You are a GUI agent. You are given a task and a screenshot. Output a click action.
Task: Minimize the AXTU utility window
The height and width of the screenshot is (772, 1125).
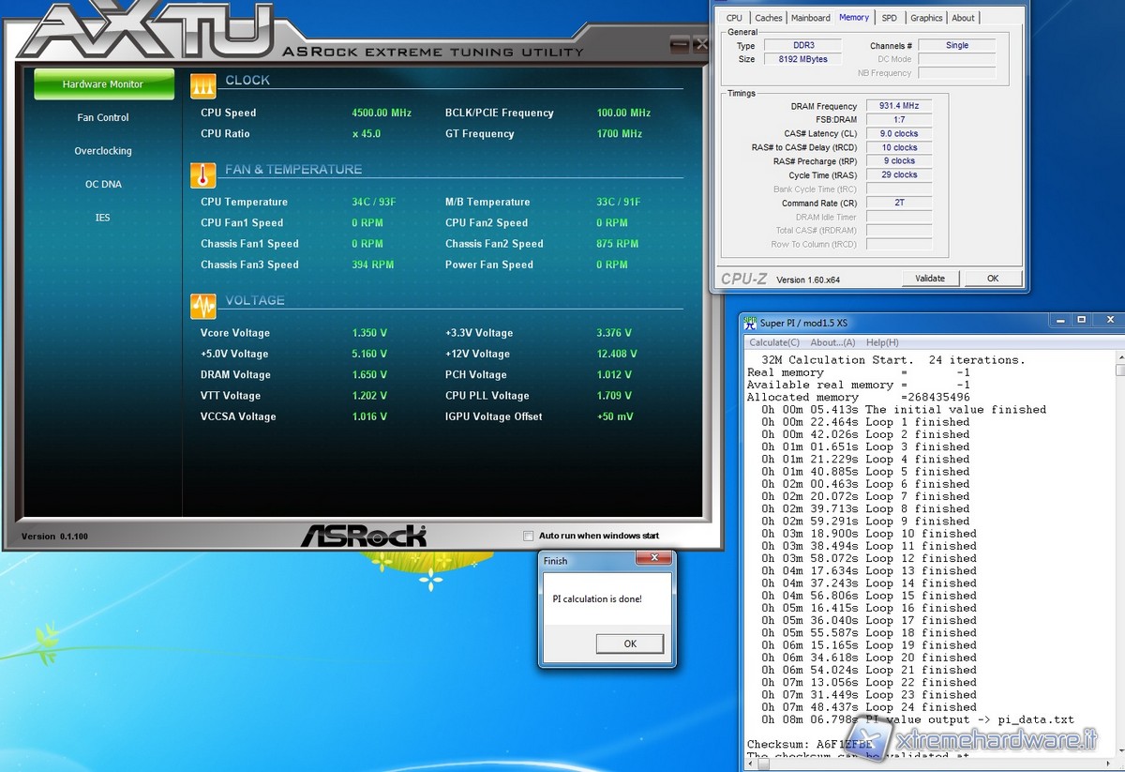(678, 43)
